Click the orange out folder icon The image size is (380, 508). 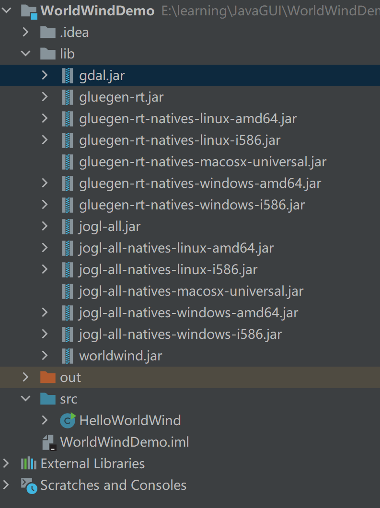[x=48, y=377]
